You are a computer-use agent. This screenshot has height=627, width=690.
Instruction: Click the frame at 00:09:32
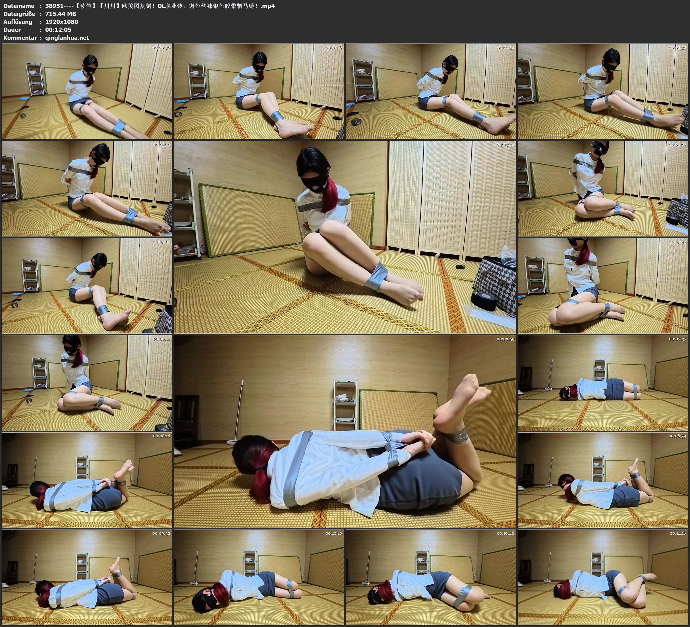pos(87,577)
